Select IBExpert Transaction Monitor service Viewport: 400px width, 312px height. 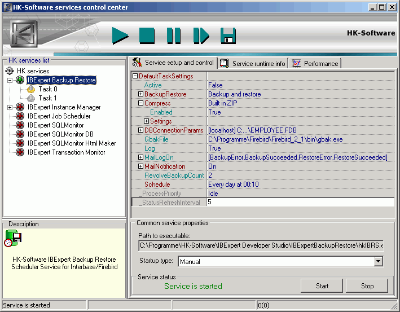pyautogui.click(x=67, y=152)
